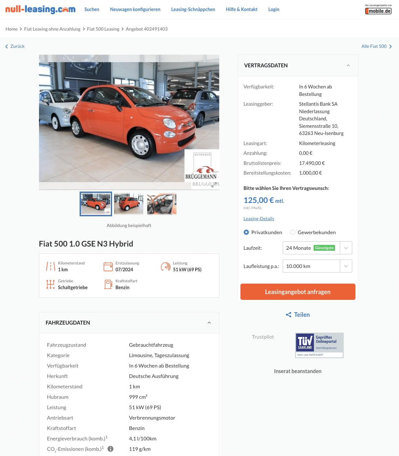Select the Privatkunden radio button

coord(246,232)
